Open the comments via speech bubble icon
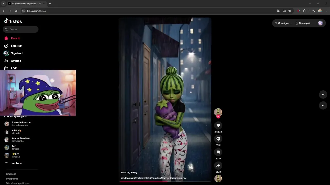Image resolution: width=330 pixels, height=185 pixels. [x=218, y=138]
